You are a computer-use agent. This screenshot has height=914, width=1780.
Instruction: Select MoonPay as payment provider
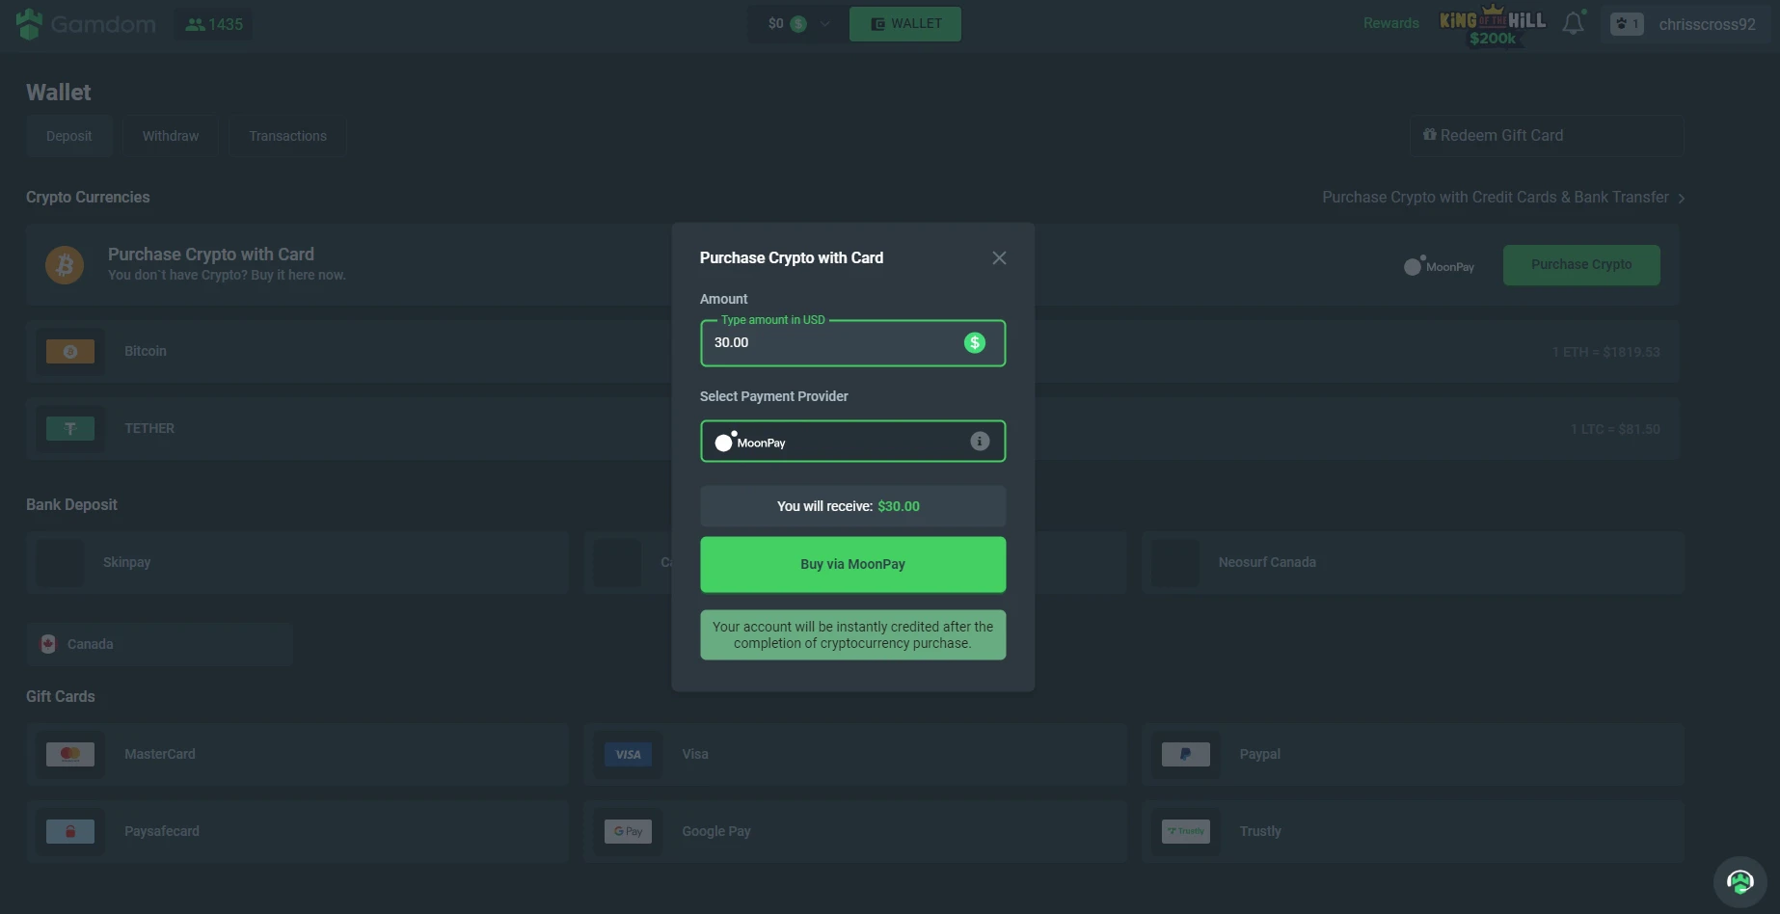click(x=852, y=442)
